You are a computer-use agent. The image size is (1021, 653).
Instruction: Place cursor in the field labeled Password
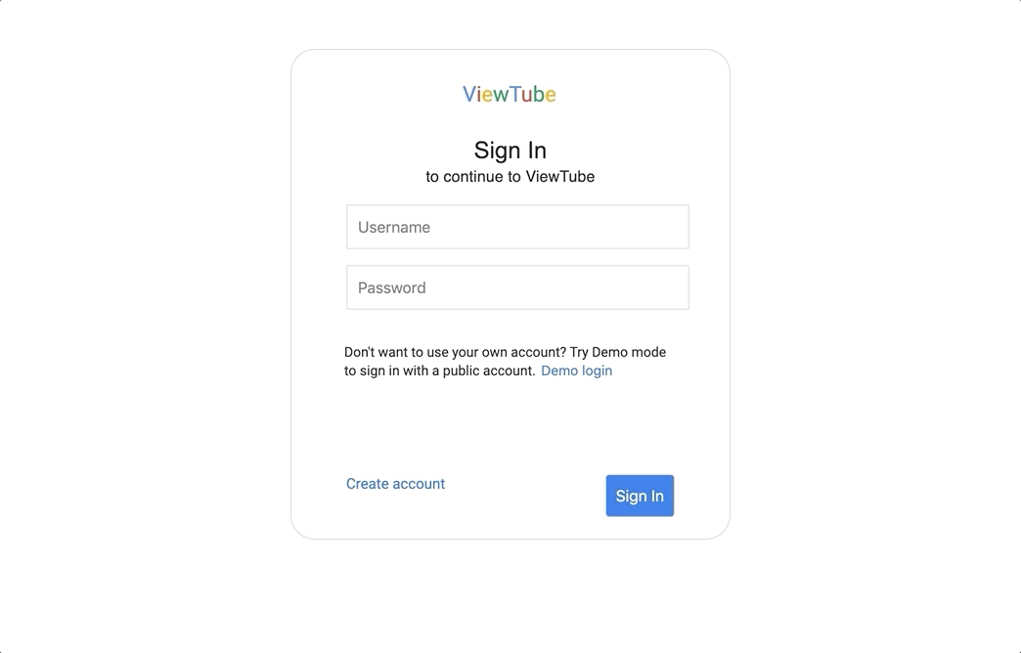pyautogui.click(x=517, y=287)
